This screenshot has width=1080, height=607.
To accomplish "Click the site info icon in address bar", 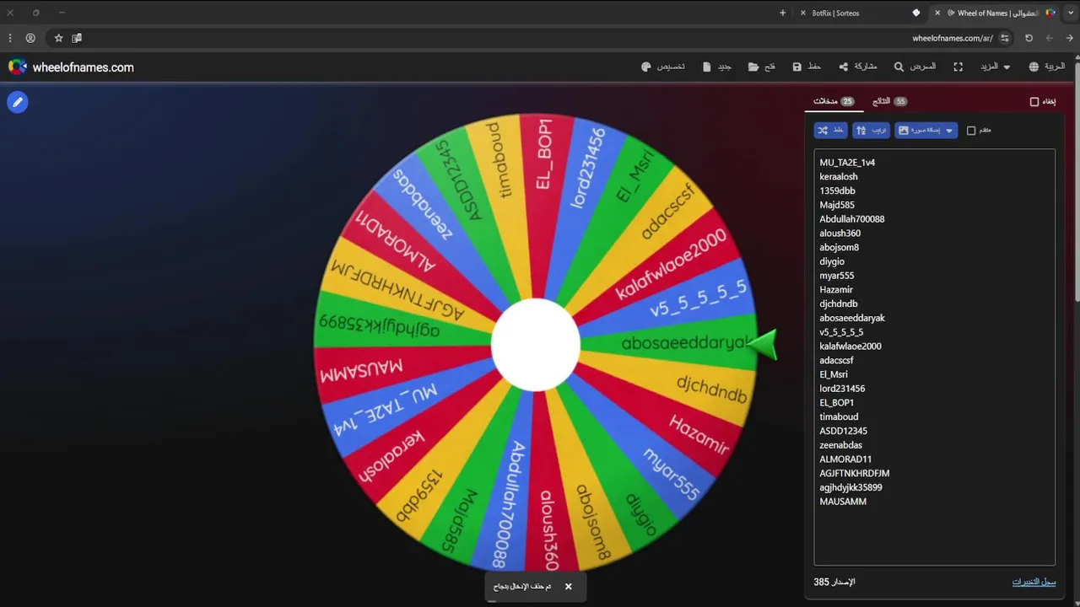I will tap(1005, 38).
